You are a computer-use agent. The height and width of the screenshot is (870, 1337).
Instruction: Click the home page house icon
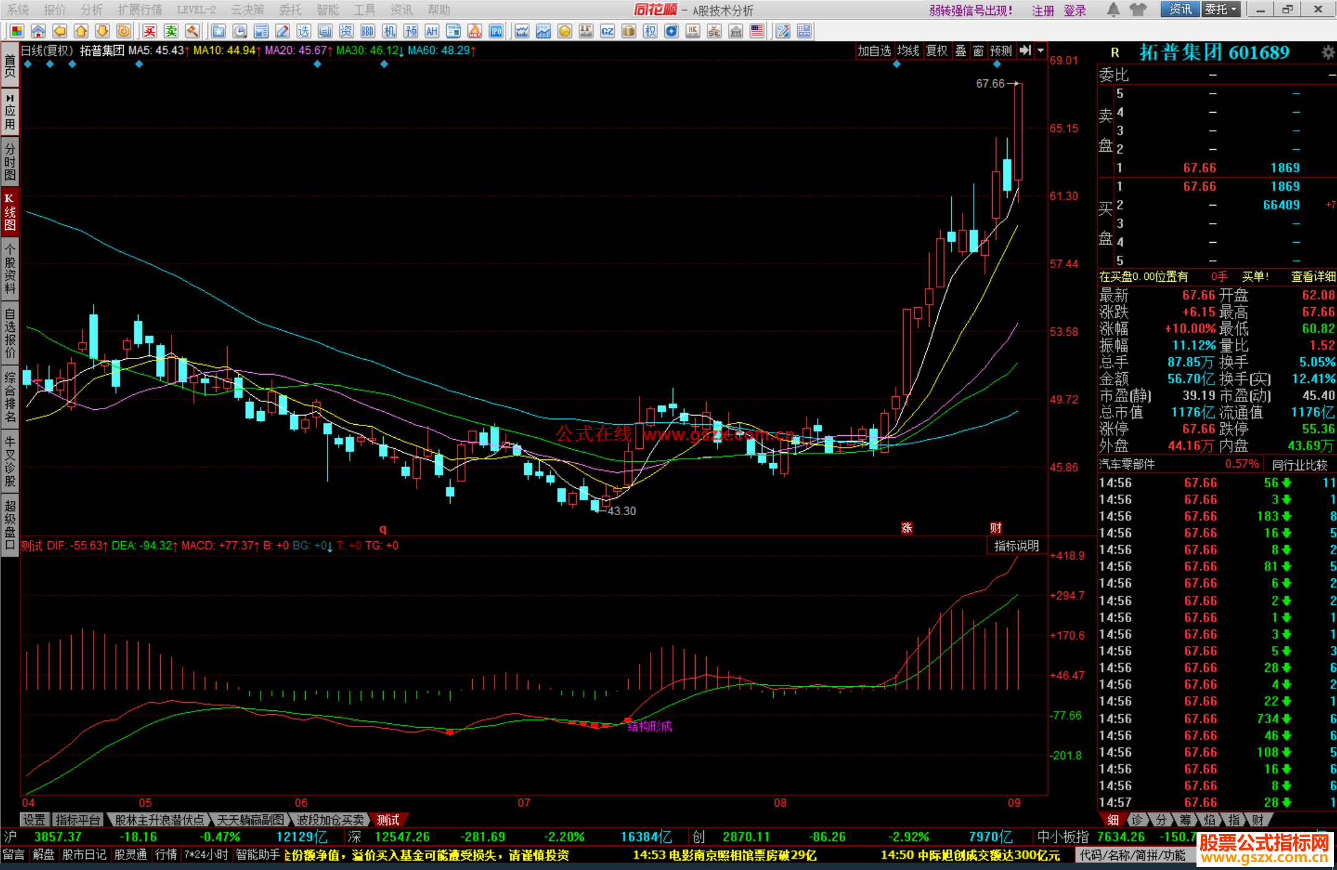click(38, 31)
